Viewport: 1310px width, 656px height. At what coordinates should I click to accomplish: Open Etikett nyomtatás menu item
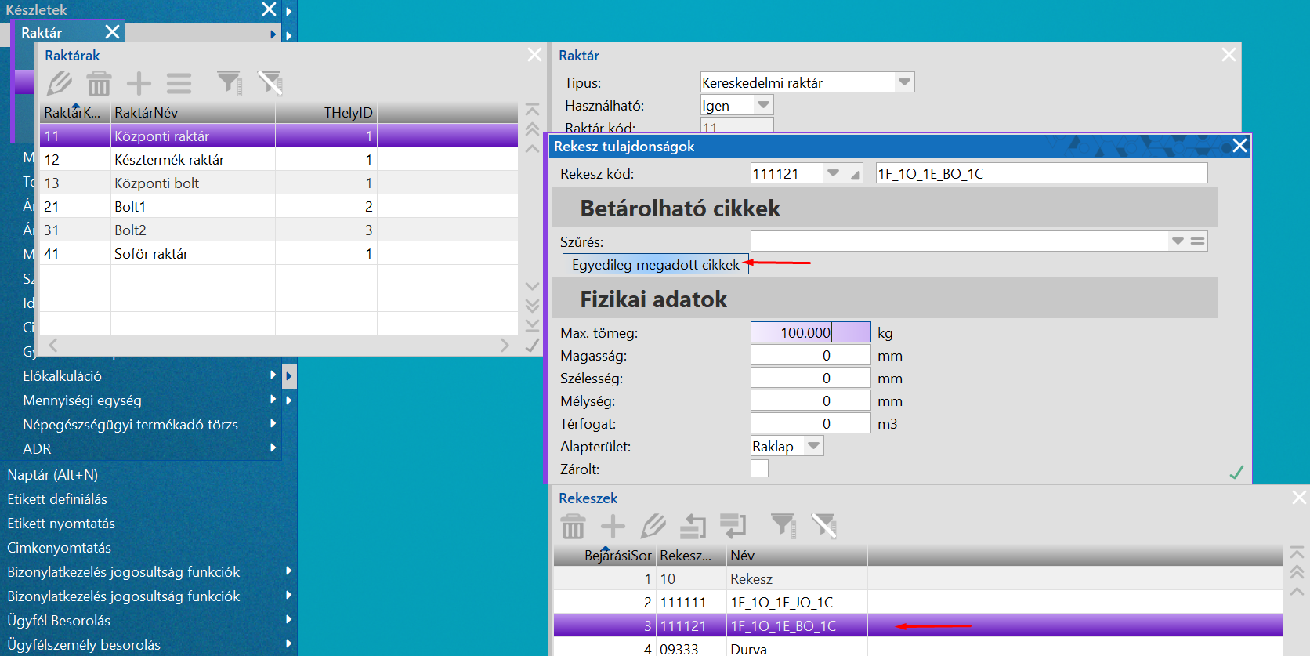click(61, 524)
